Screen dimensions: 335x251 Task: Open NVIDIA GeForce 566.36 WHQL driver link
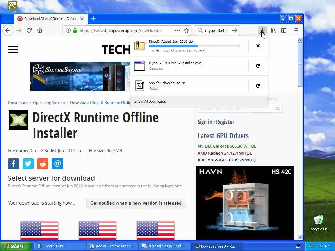pos(227,146)
